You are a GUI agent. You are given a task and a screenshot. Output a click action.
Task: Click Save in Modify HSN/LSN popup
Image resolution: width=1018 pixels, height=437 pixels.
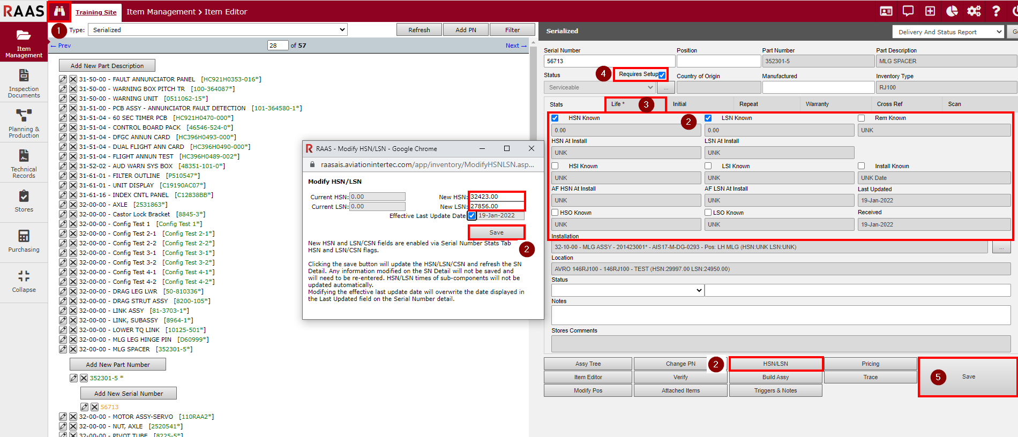496,232
